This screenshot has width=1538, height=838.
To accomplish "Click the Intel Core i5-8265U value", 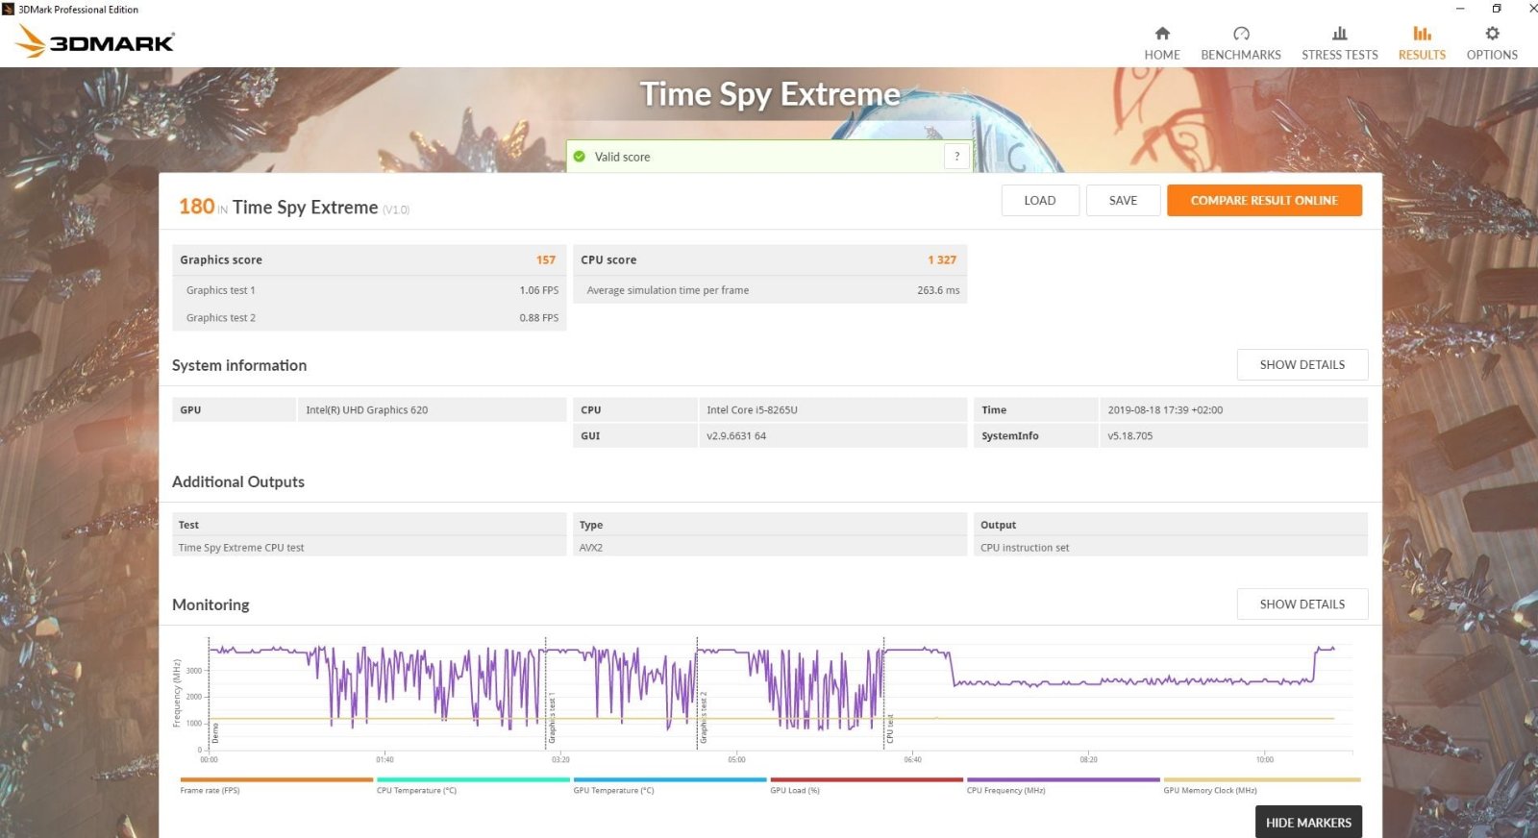I will [752, 409].
